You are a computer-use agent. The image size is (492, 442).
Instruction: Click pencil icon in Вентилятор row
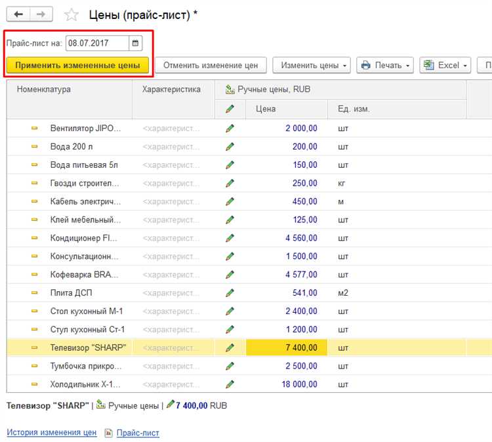pos(230,129)
